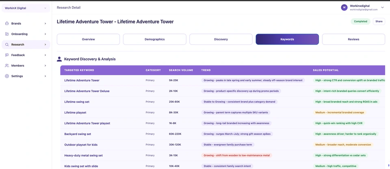Viewport: 390px width, 169px height.
Task: Switch to the Demographics tab
Action: pos(155,39)
